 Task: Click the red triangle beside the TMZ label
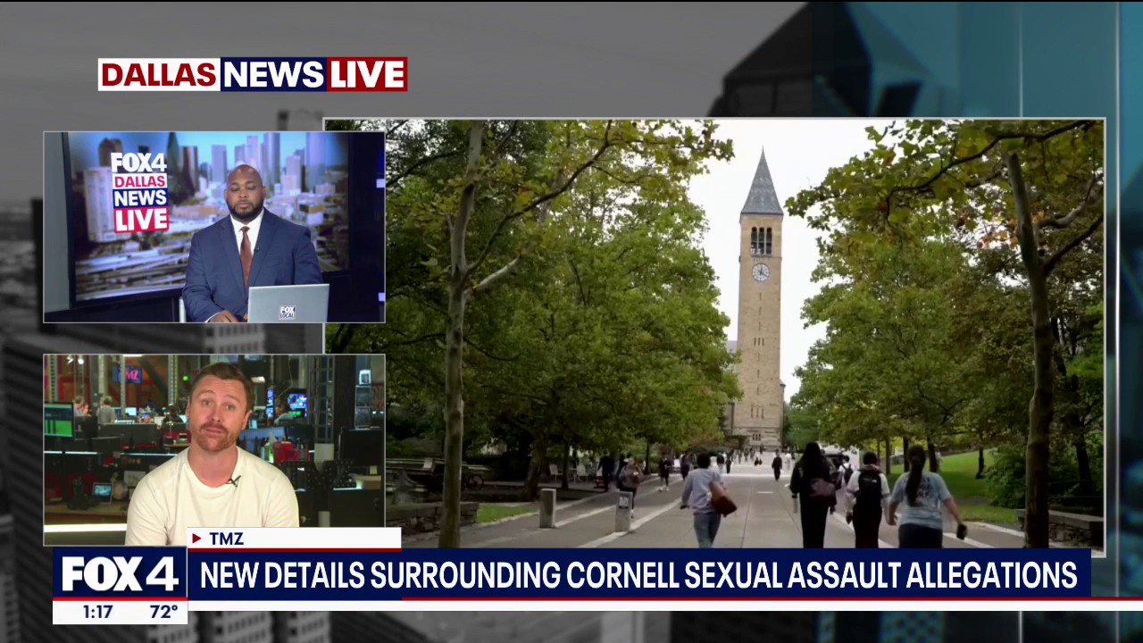pos(196,539)
